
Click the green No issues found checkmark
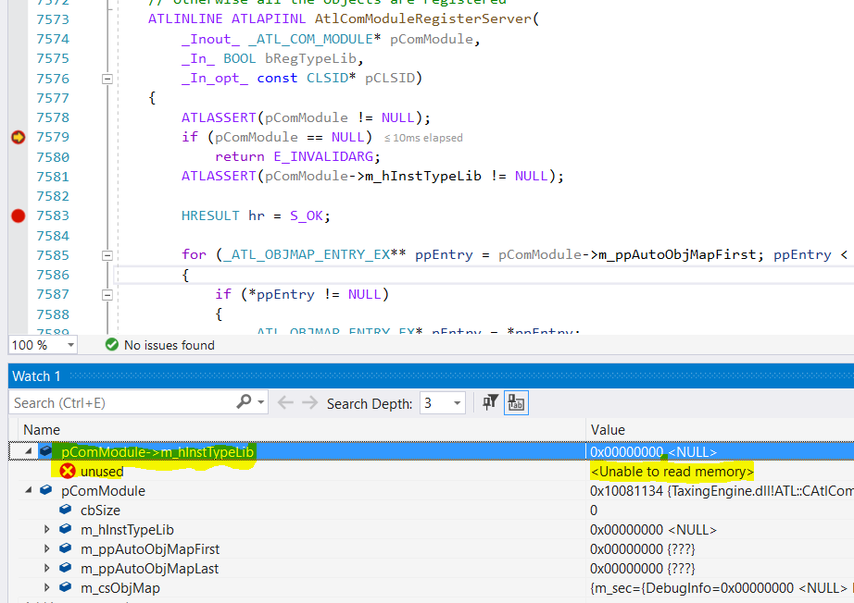click(112, 345)
